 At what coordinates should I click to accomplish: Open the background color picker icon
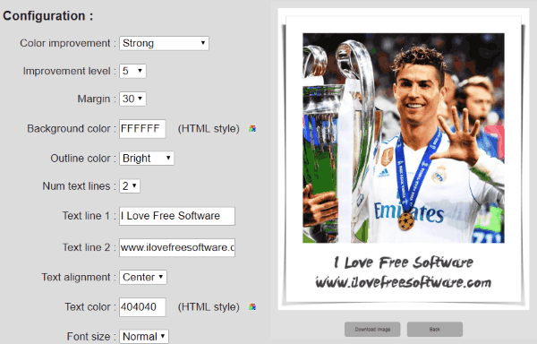252,129
